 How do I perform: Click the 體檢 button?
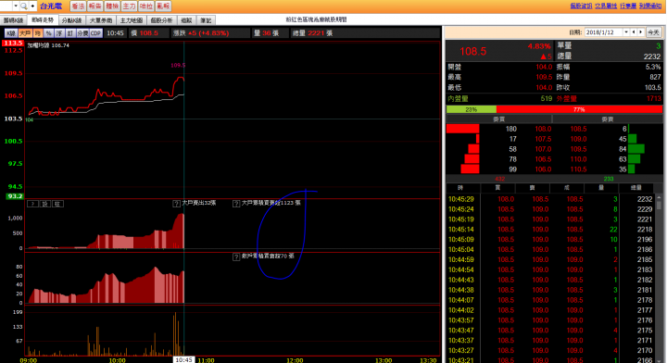112,6
